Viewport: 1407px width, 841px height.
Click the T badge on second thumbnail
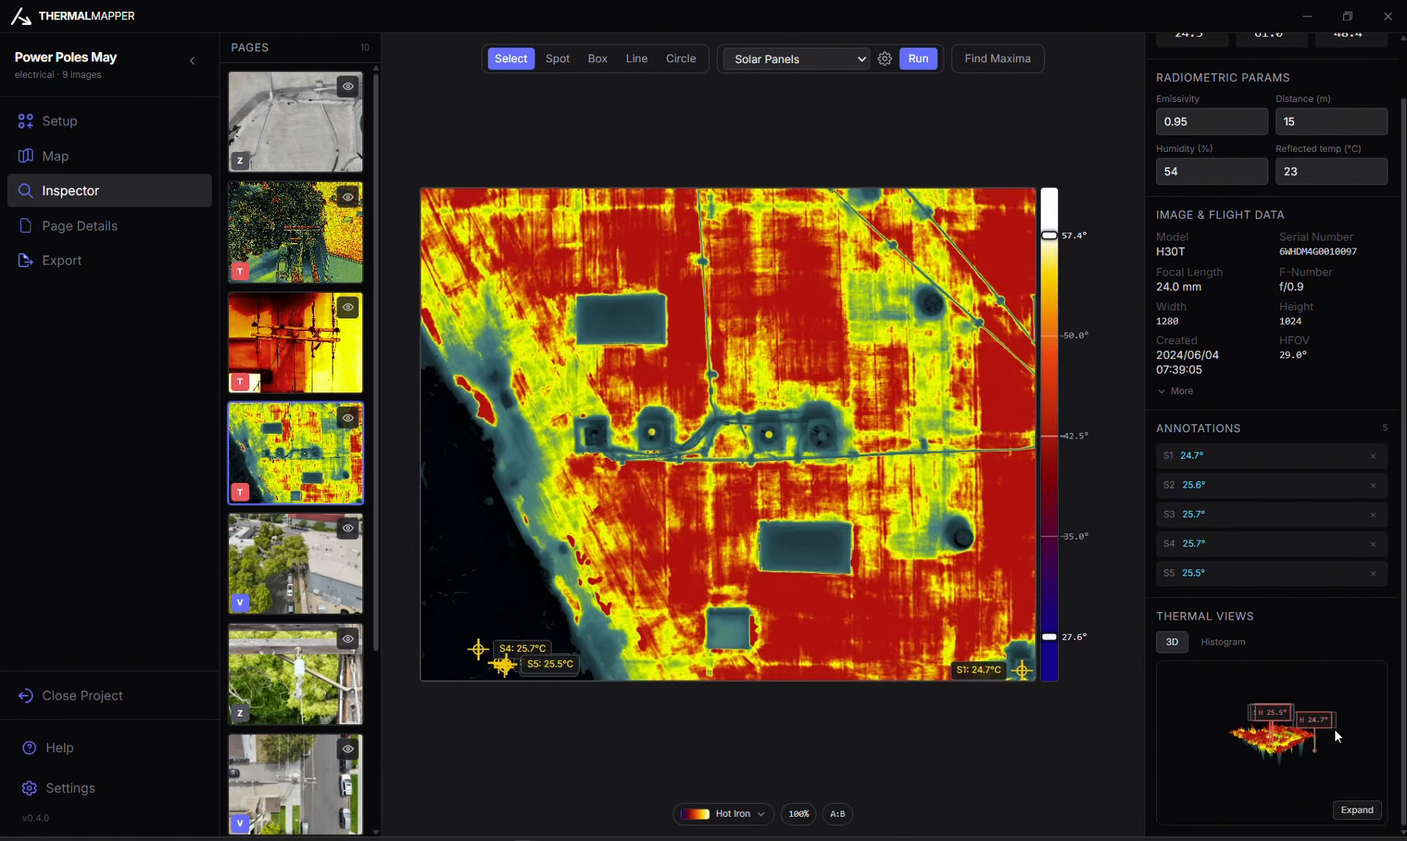240,272
